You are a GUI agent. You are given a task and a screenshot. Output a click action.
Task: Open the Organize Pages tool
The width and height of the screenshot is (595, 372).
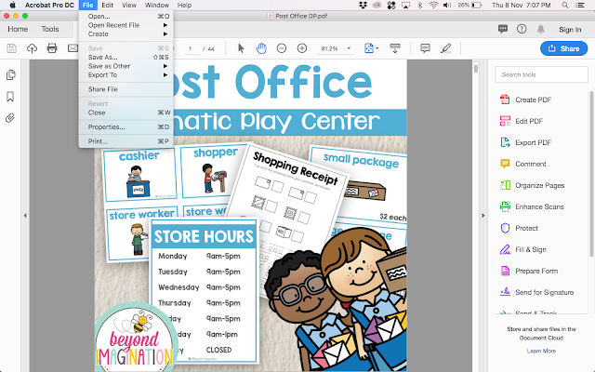click(x=539, y=185)
